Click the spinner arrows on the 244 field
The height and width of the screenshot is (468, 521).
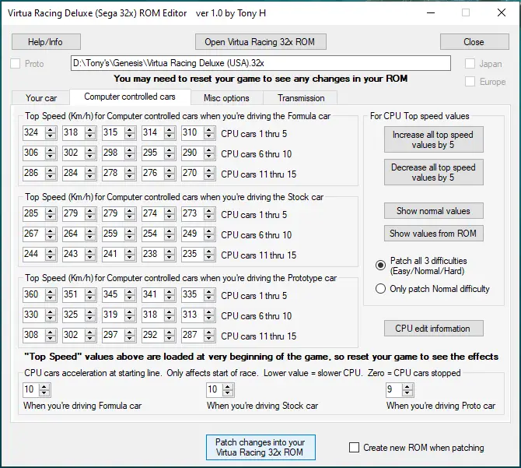[51, 255]
